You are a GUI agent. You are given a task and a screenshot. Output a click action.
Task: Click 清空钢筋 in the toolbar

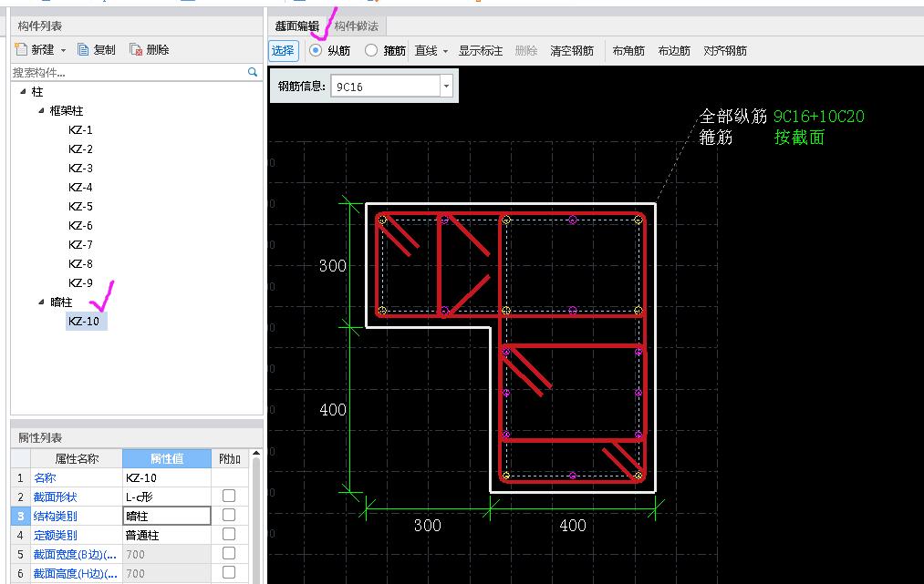pos(572,51)
